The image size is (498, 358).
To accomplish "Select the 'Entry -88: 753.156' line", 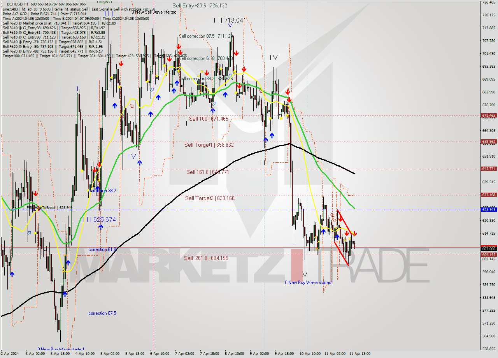I will (x=53, y=51).
